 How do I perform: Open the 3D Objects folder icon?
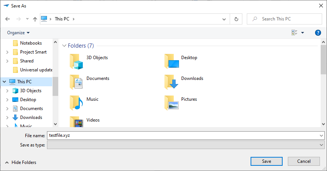76,61
